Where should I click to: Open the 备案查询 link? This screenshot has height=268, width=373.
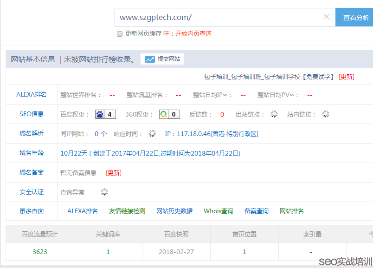(257, 211)
